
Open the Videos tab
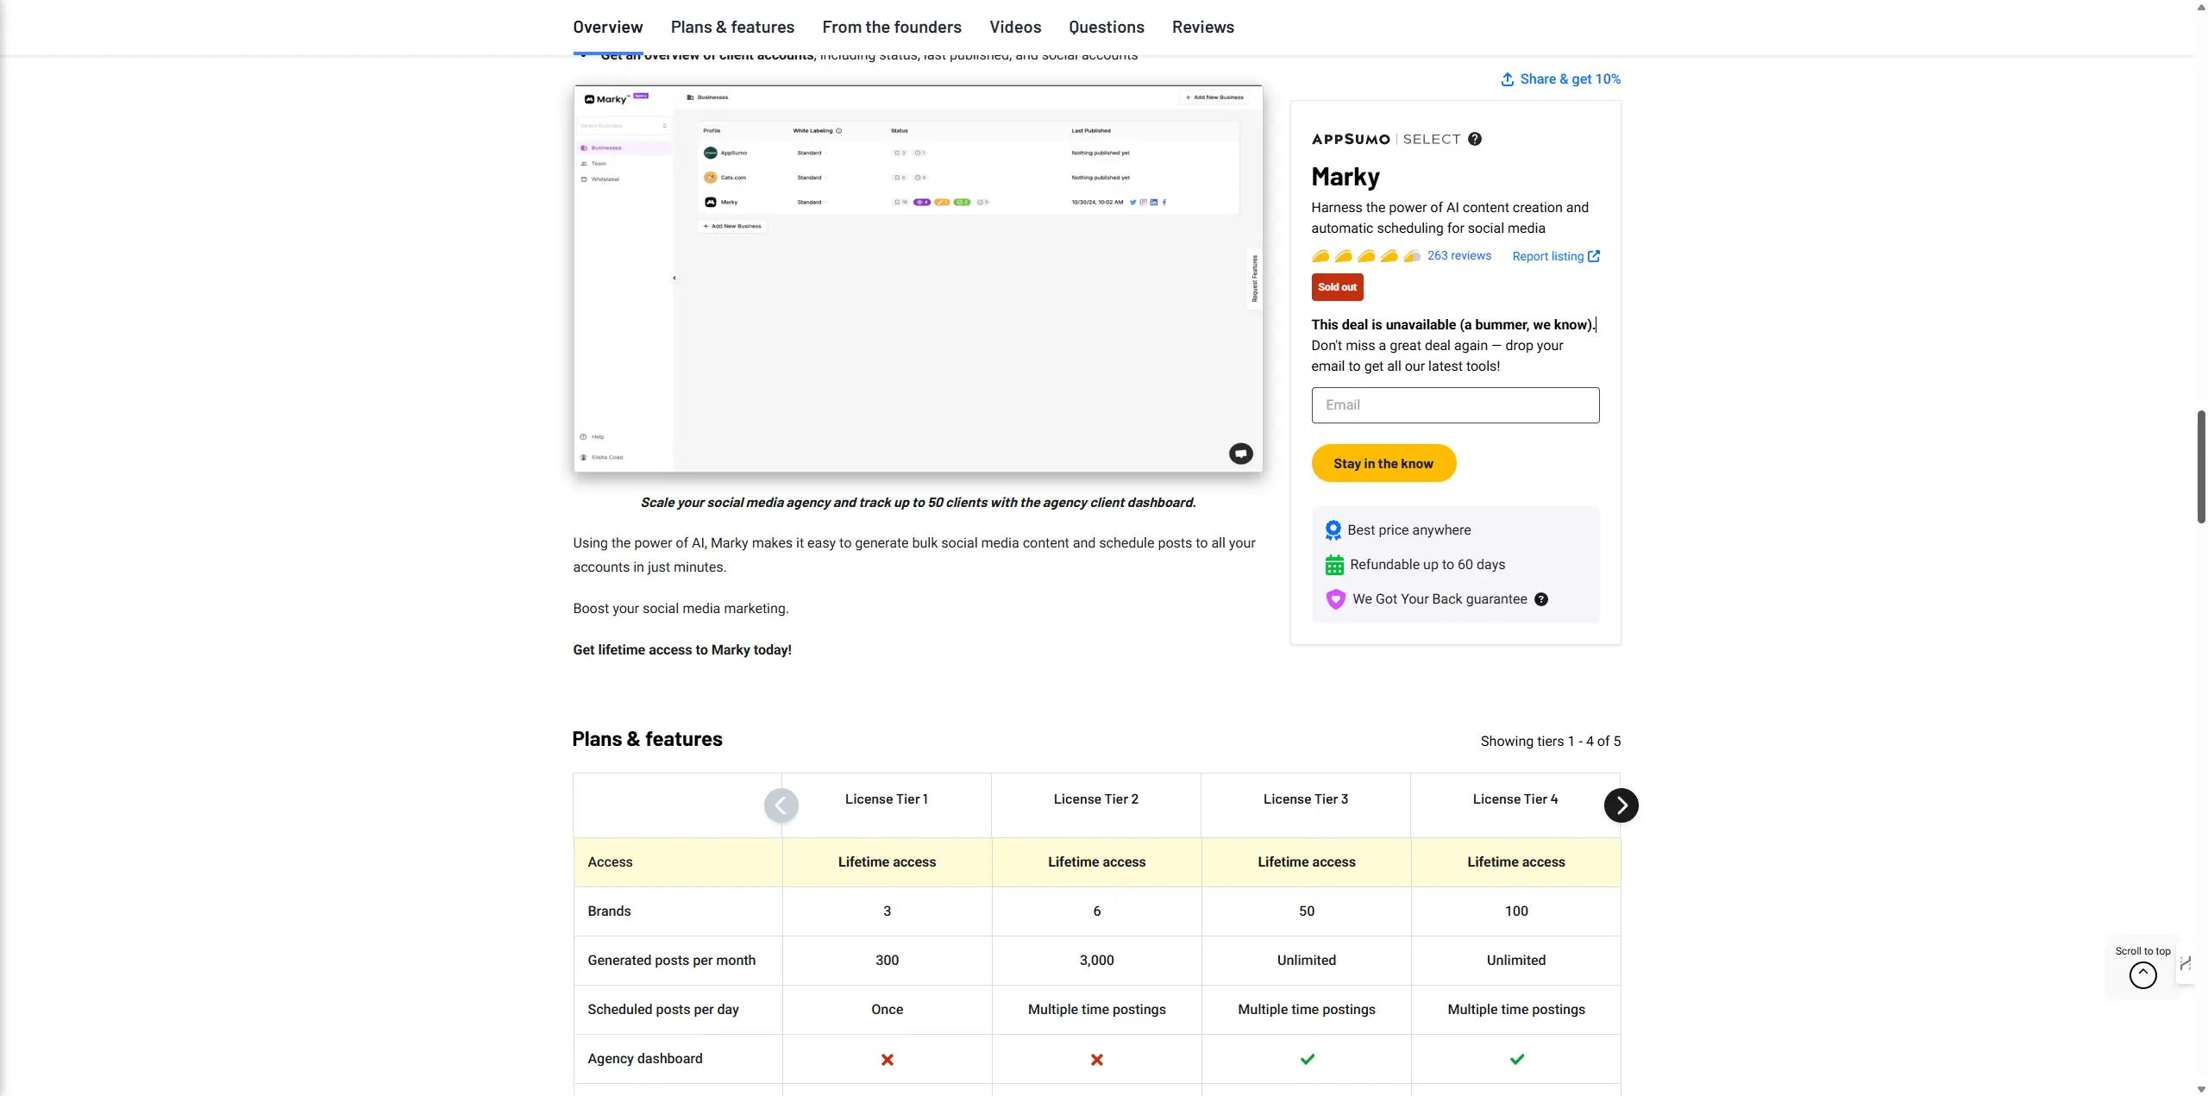(x=1015, y=27)
